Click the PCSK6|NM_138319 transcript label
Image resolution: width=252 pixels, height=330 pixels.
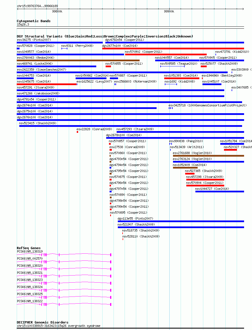tap(30, 251)
